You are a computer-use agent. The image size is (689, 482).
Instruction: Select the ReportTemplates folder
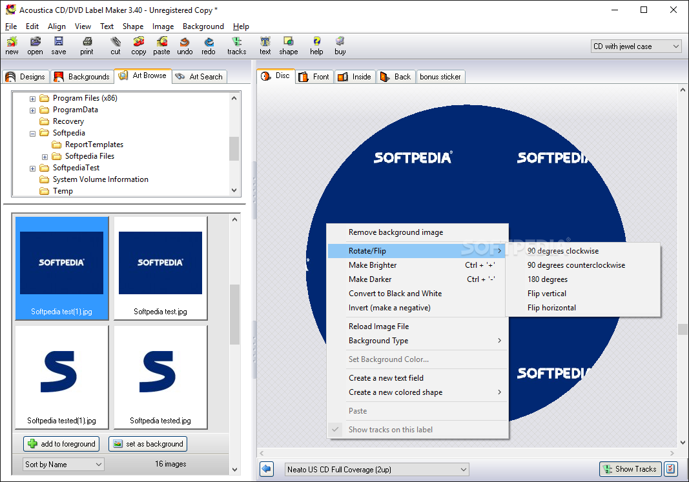click(94, 145)
